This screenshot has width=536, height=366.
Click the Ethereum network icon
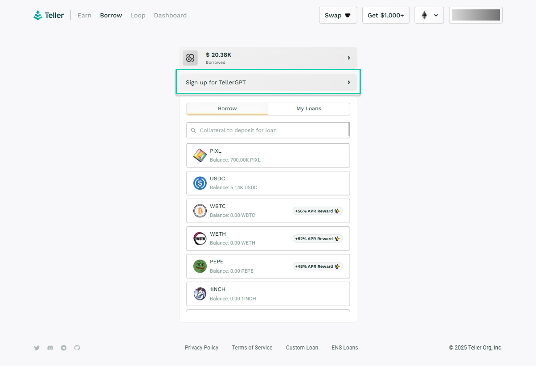[x=424, y=15]
